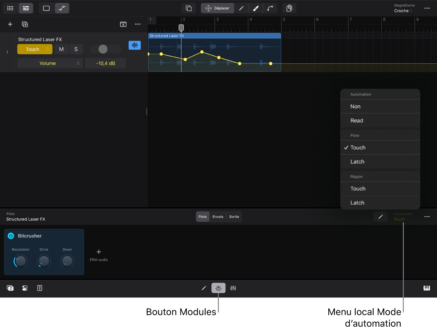Open the Touch mode dropdown on the track header

coord(35,49)
